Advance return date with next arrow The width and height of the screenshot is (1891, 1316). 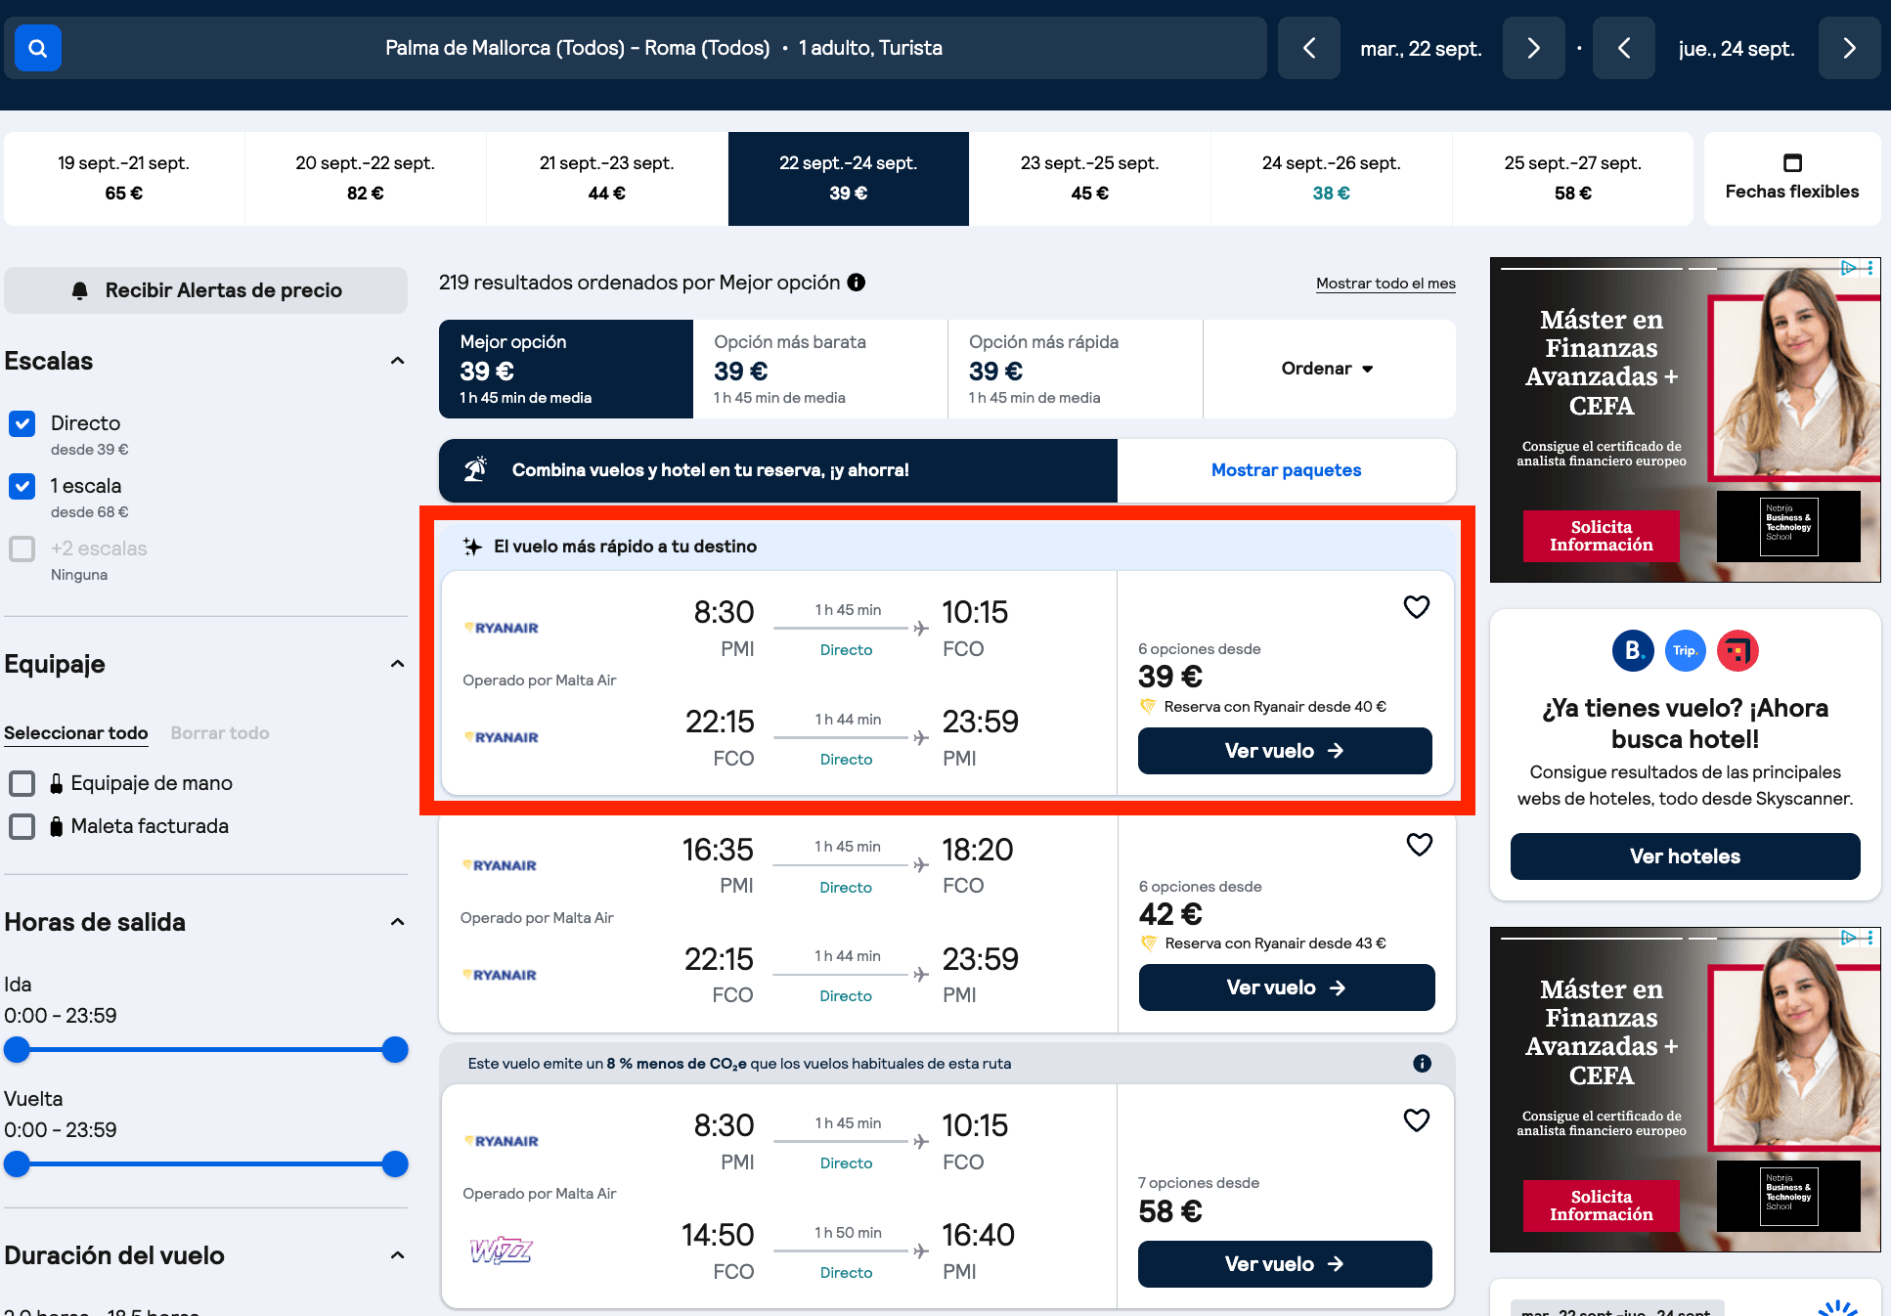[x=1849, y=48]
